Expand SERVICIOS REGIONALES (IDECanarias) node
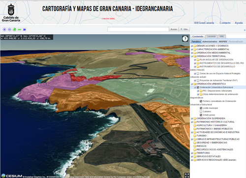The width and height of the screenshot is (246, 178). [x=192, y=160]
